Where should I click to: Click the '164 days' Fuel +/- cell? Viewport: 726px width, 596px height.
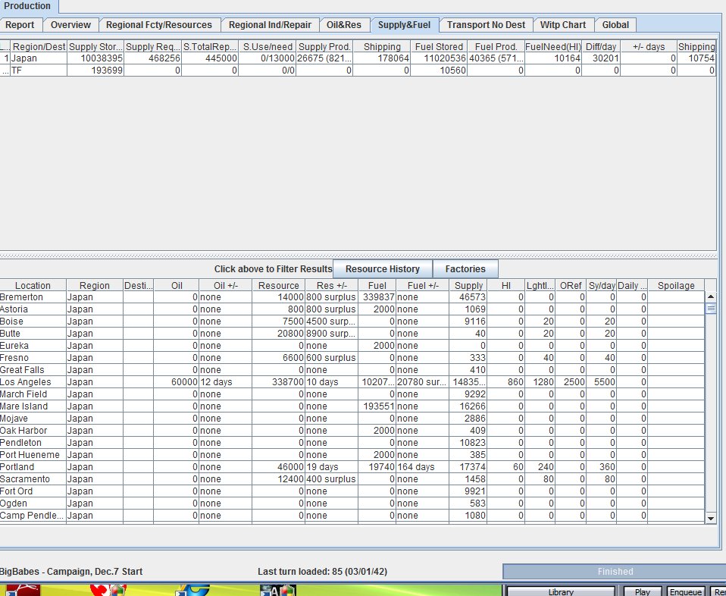(423, 466)
